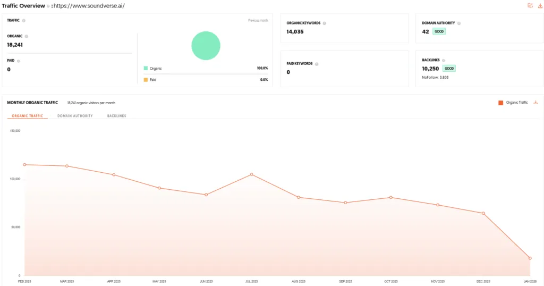
Task: Click the 50,000 y-axis label
Action: tap(15, 228)
